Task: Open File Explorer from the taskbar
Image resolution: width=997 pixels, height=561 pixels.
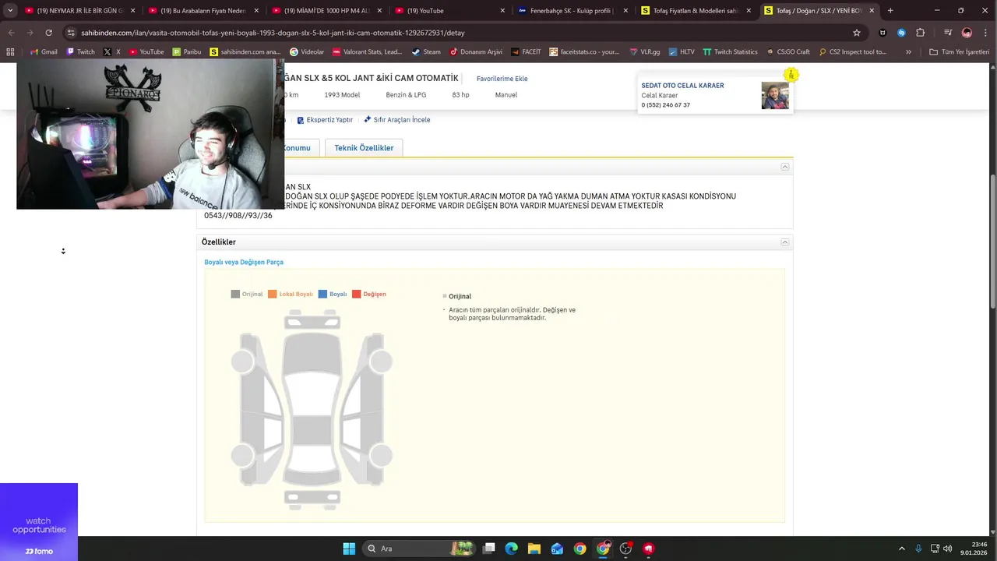Action: (x=534, y=549)
